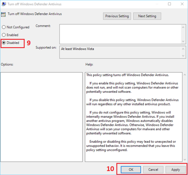
Task: Select the Enabled radio button
Action: (x=4, y=35)
